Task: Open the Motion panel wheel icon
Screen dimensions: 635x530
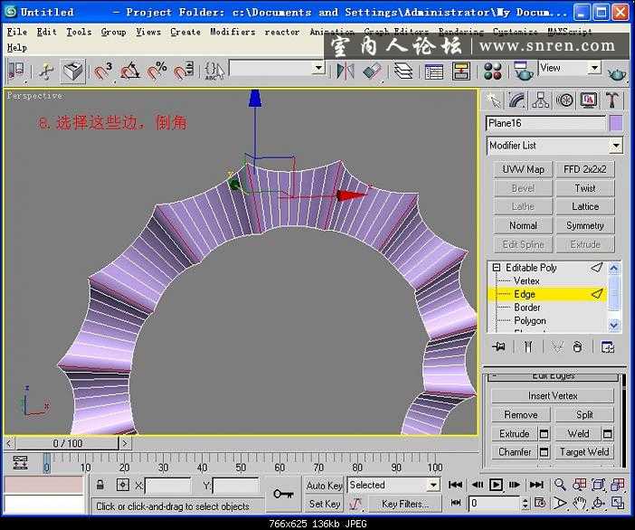Action: [x=565, y=100]
